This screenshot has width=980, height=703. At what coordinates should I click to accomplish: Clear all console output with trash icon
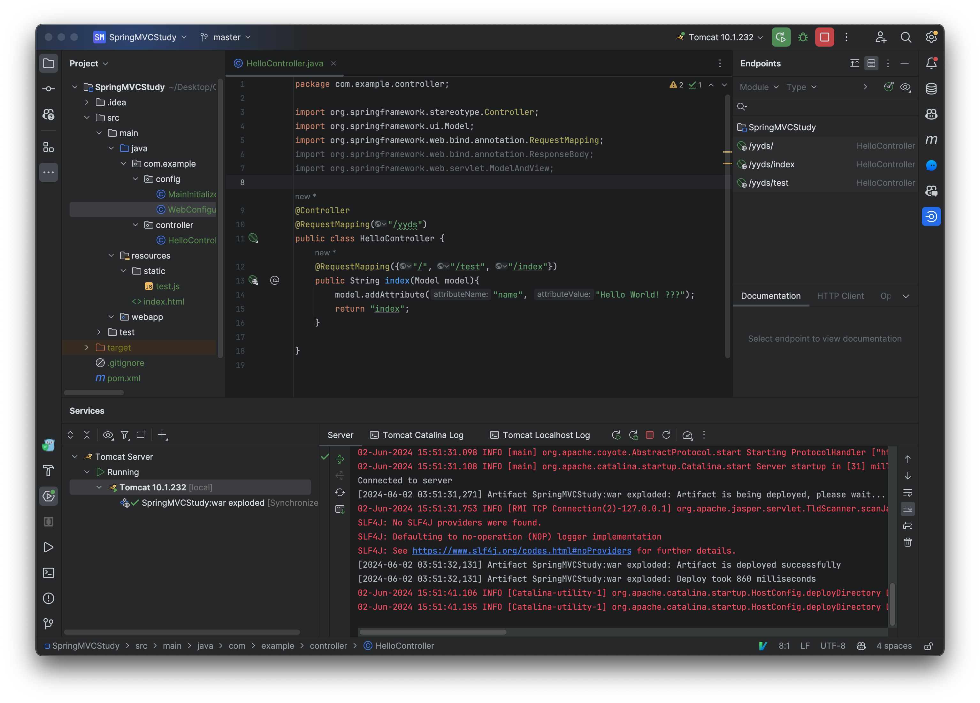pos(908,542)
